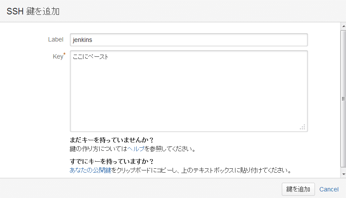The width and height of the screenshot is (346, 198).
Task: Click the まだキーを持っていませんか？ heading
Action: click(112, 140)
